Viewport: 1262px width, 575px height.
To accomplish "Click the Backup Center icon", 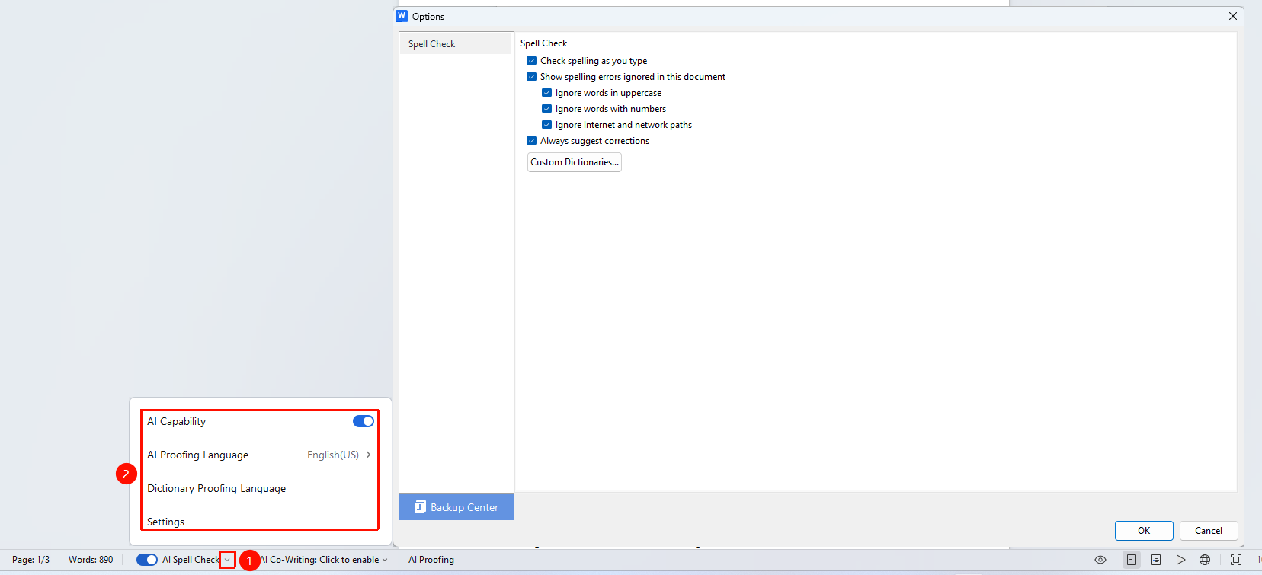I will click(x=420, y=507).
